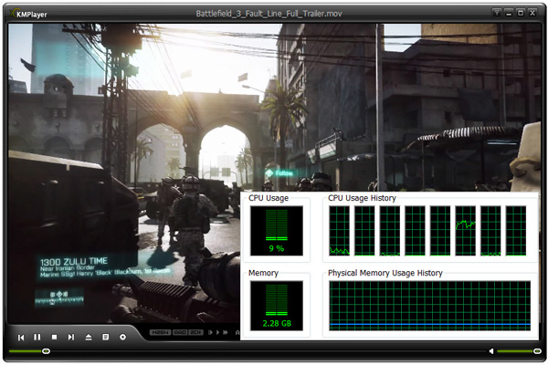Image resolution: width=548 pixels, height=365 pixels.
Task: Skip to the next track
Action: pos(71,337)
